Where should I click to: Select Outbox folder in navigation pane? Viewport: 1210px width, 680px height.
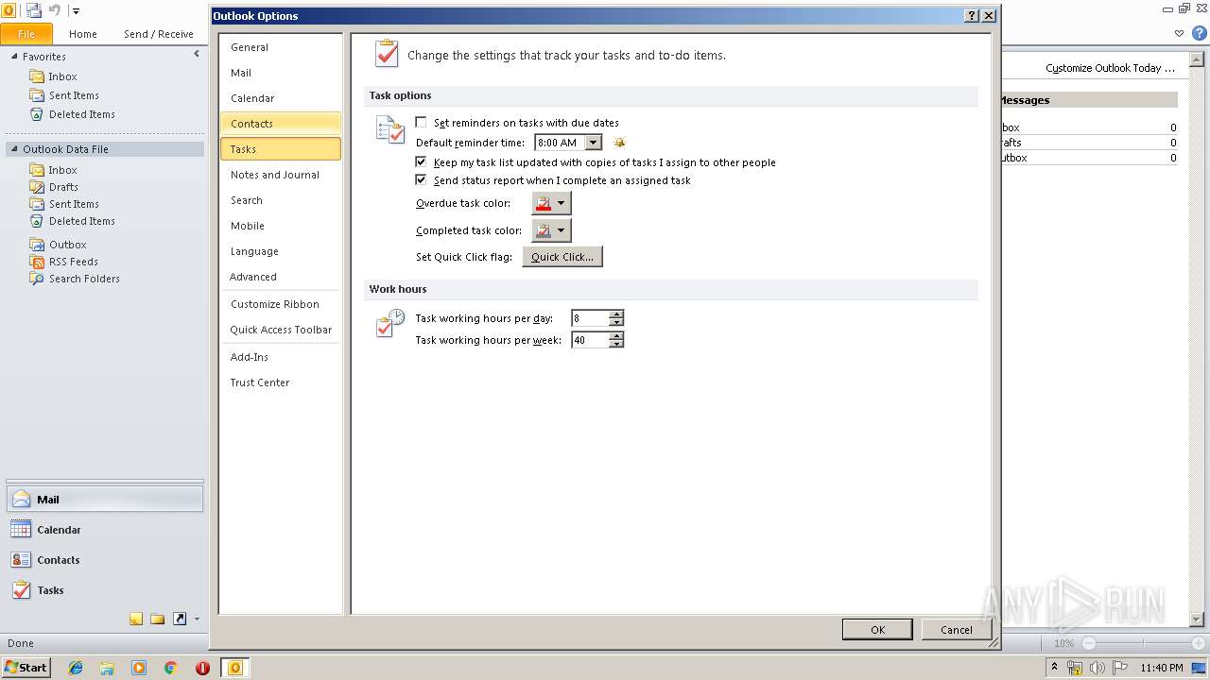coord(67,245)
